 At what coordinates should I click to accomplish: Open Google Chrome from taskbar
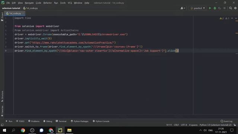coord(23,130)
